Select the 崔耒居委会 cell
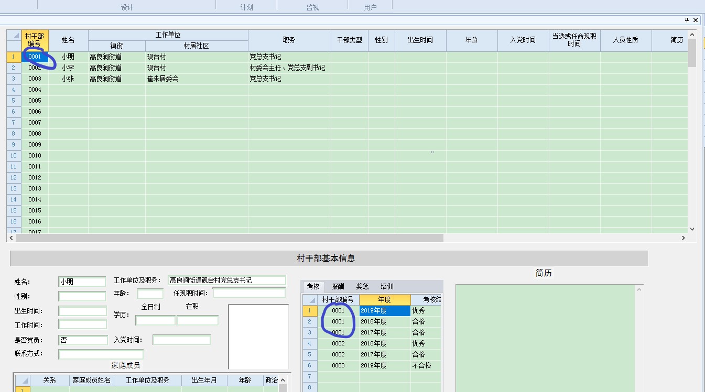Image resolution: width=705 pixels, height=392 pixels. (x=196, y=79)
